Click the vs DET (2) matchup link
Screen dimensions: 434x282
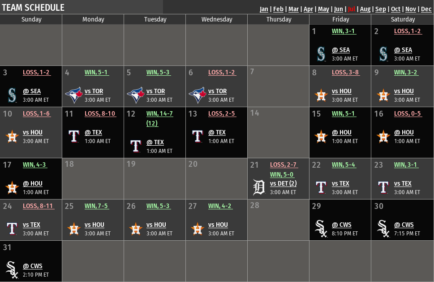pyautogui.click(x=283, y=183)
